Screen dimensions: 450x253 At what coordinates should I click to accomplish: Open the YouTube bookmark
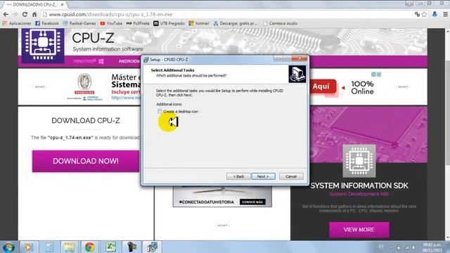pyautogui.click(x=111, y=23)
